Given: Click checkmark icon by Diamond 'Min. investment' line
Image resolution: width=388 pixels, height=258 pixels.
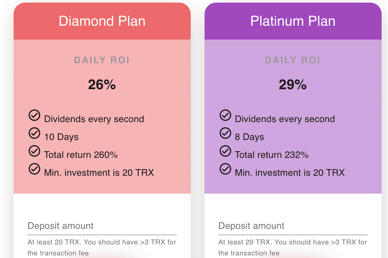Looking at the screenshot, I should [x=34, y=169].
